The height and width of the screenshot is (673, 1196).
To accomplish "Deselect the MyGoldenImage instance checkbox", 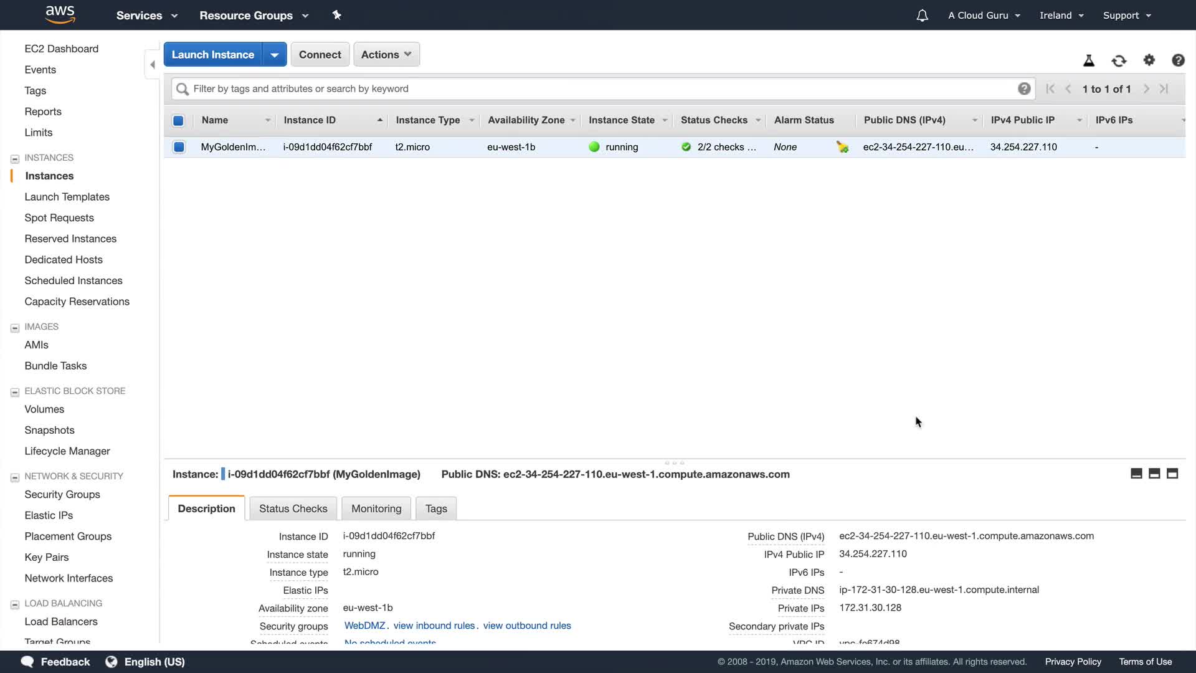I will (179, 147).
